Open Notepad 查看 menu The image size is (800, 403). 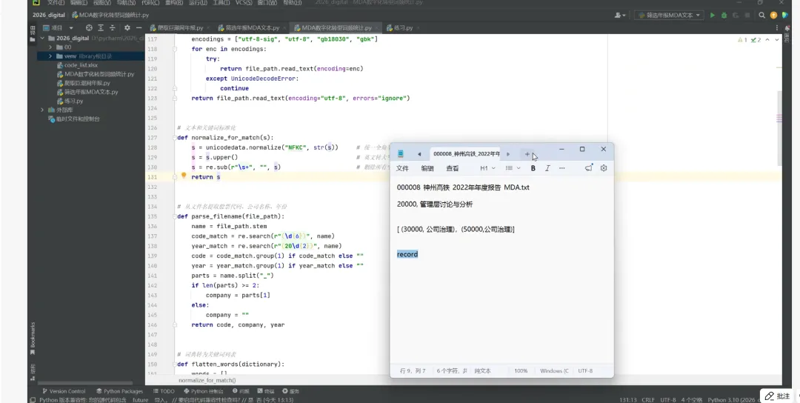[453, 168]
